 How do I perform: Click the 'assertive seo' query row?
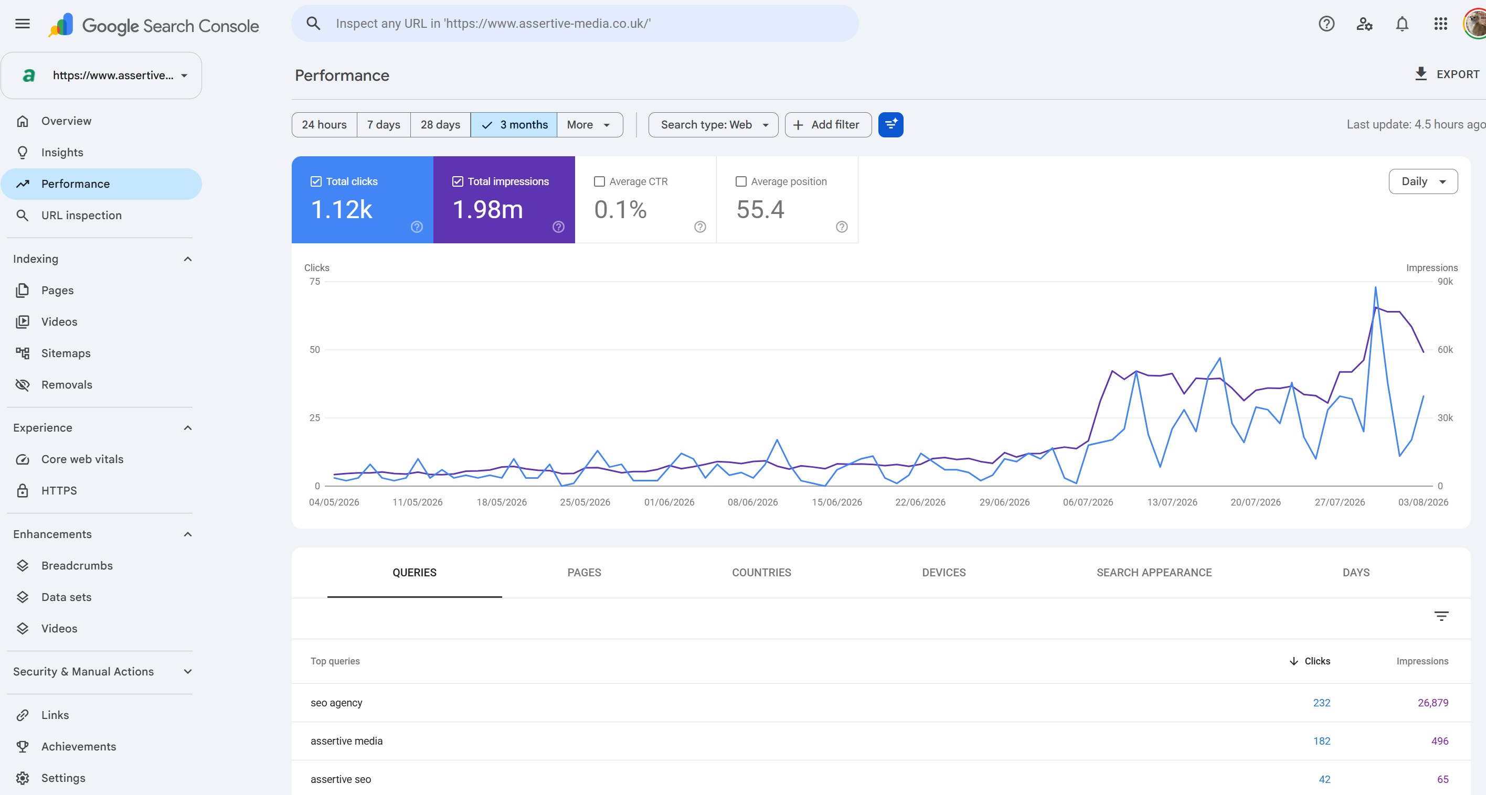click(x=880, y=779)
